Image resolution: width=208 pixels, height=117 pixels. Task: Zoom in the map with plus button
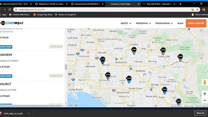coord(205,94)
